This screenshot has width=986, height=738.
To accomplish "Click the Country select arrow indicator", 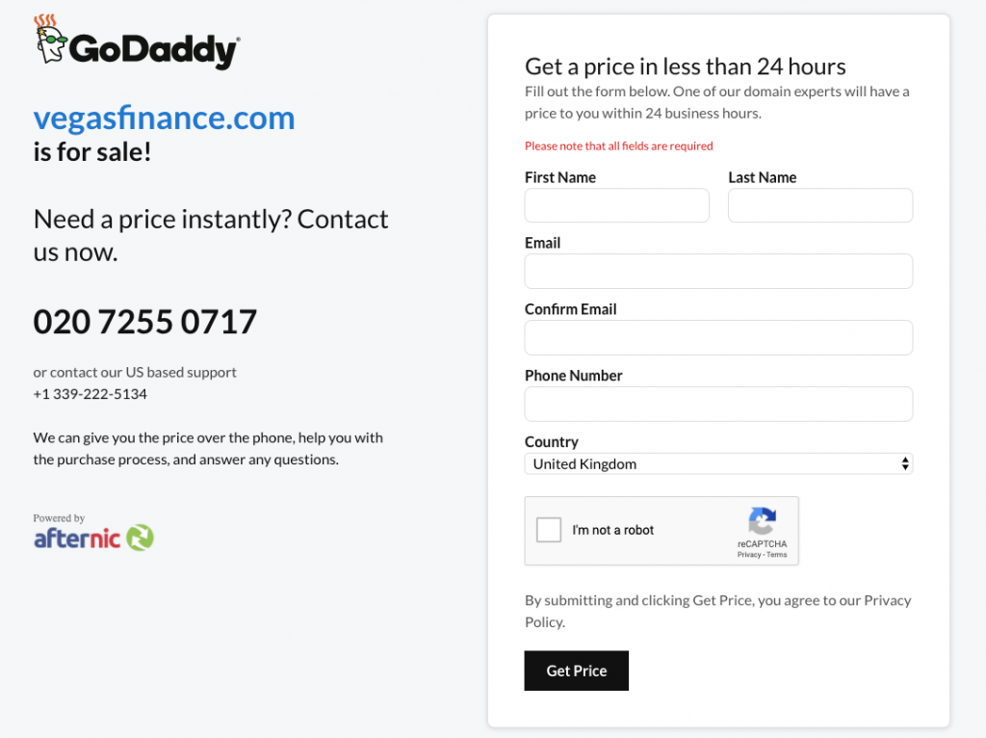I will [x=905, y=464].
